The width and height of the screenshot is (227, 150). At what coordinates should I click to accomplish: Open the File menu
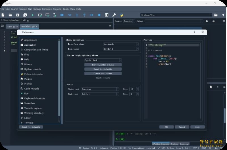(x=2, y=9)
